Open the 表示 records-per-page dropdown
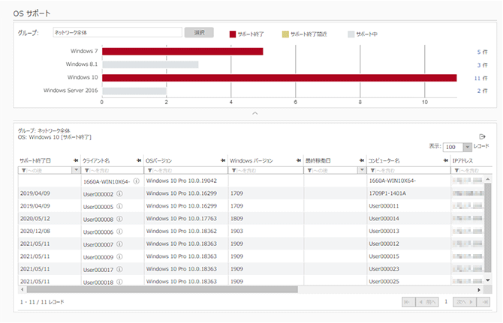Screen dimensions: 503x323 point(456,148)
